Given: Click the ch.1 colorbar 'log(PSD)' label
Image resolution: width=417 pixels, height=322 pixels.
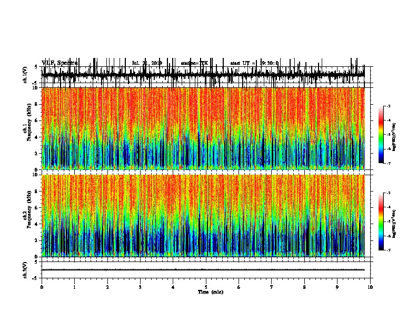Looking at the screenshot, I should click(x=394, y=137).
